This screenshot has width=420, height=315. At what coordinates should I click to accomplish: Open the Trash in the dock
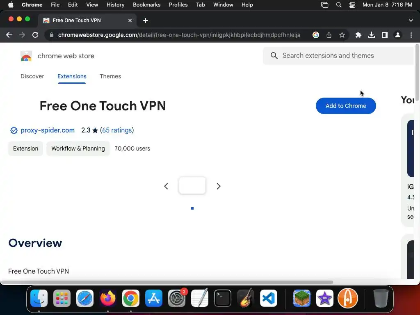(x=381, y=298)
